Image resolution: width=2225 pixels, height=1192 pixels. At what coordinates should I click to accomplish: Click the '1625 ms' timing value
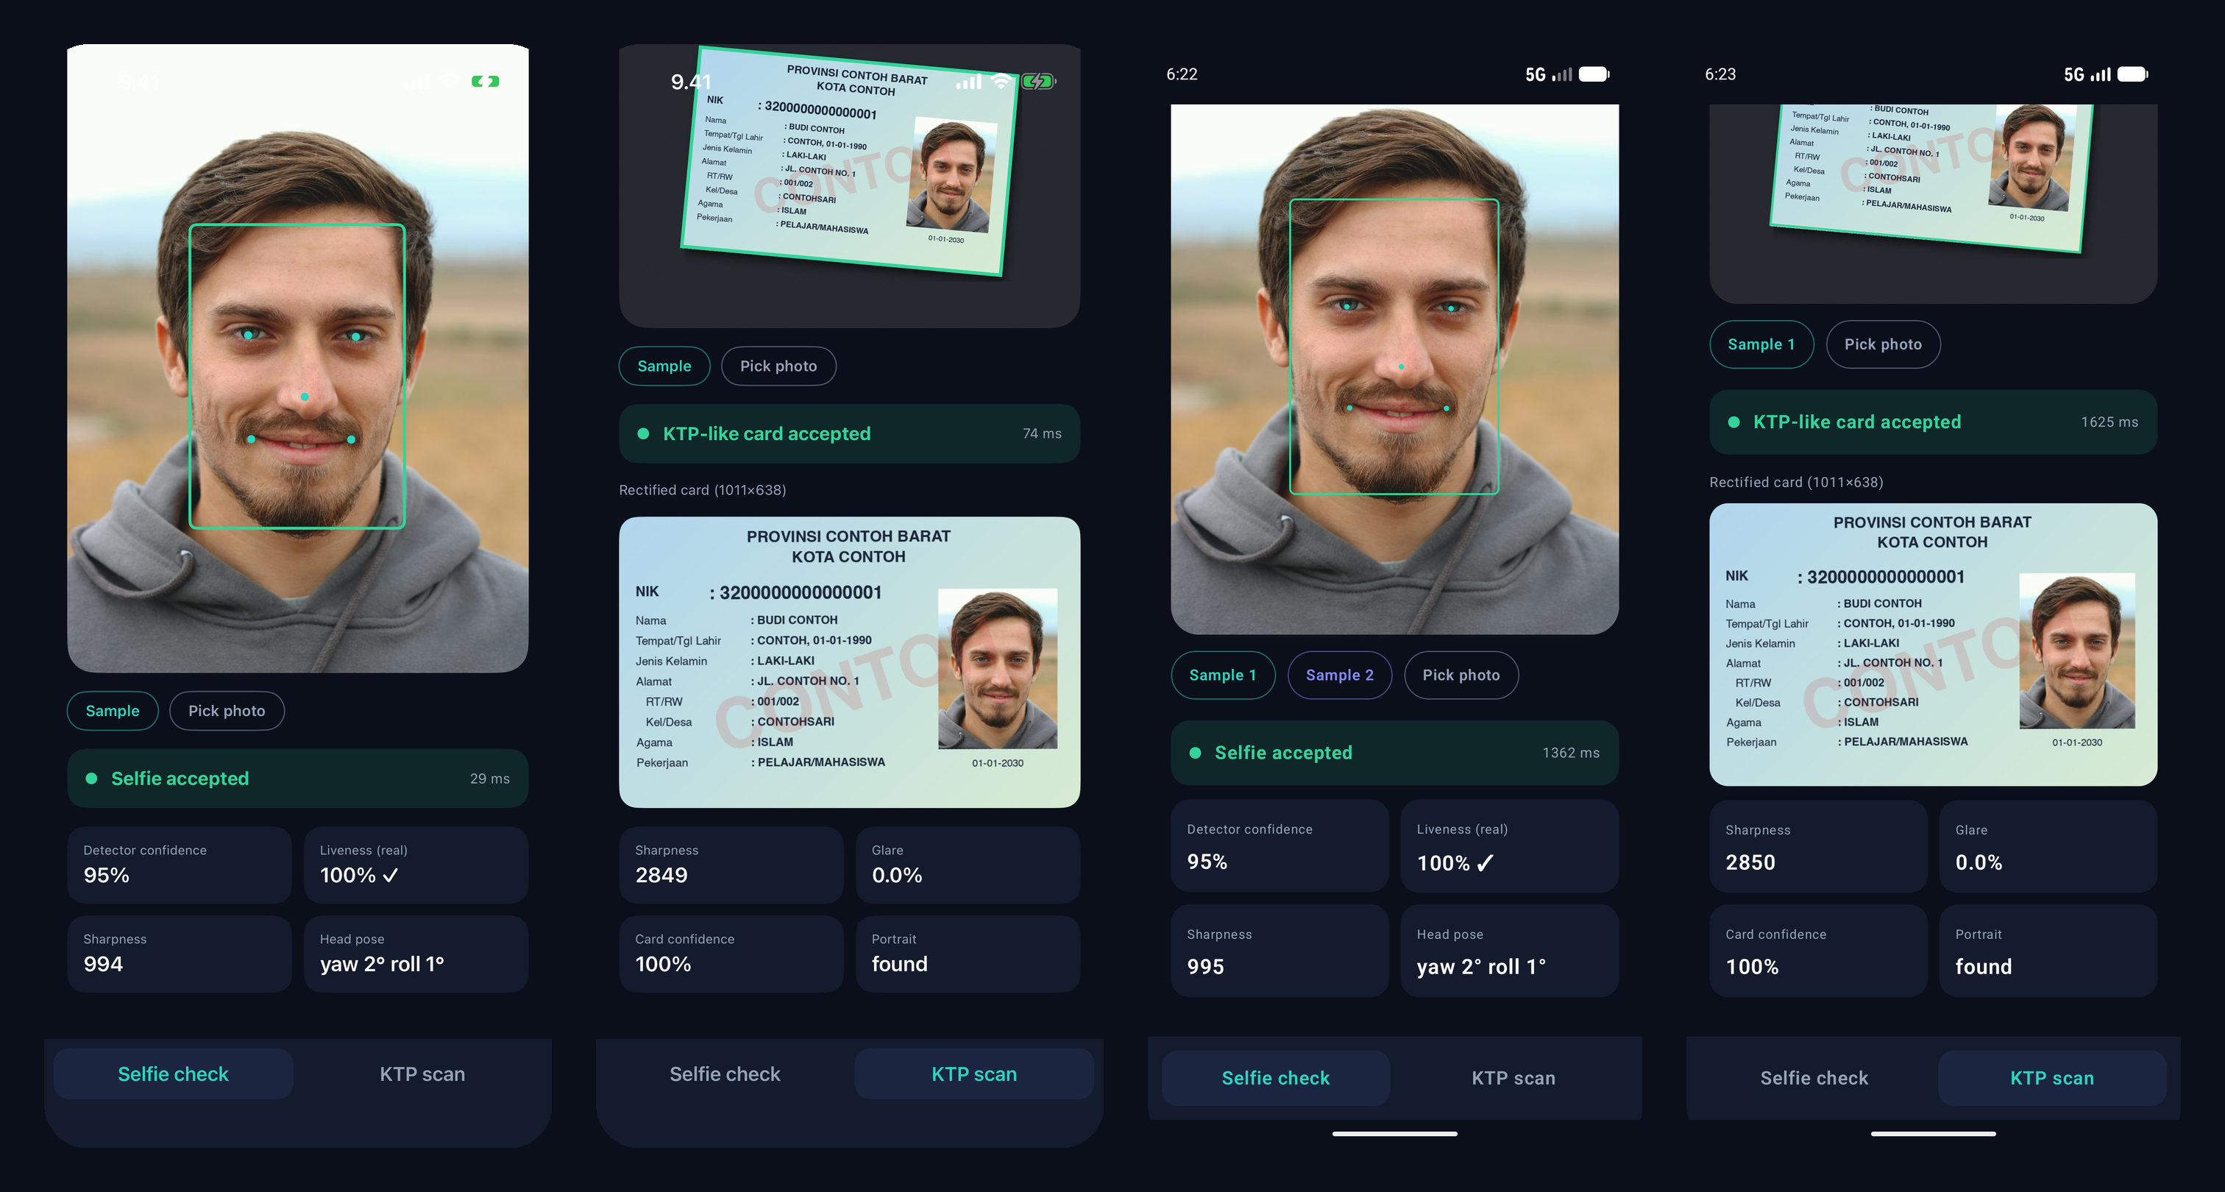click(x=2109, y=422)
